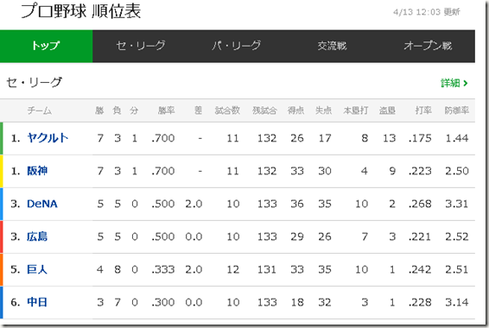Image resolution: width=489 pixels, height=328 pixels.
Task: Select the トップ tab
Action: coord(46,46)
